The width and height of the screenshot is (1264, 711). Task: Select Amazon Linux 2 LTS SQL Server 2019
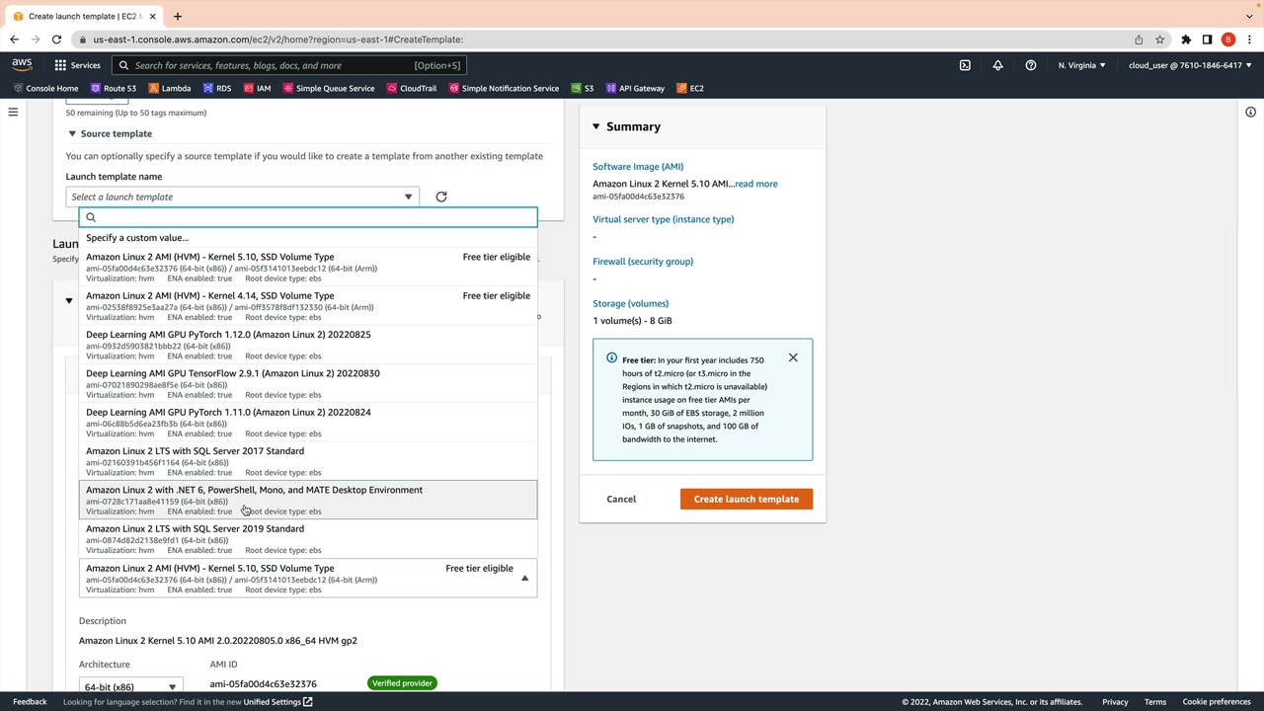pos(308,539)
